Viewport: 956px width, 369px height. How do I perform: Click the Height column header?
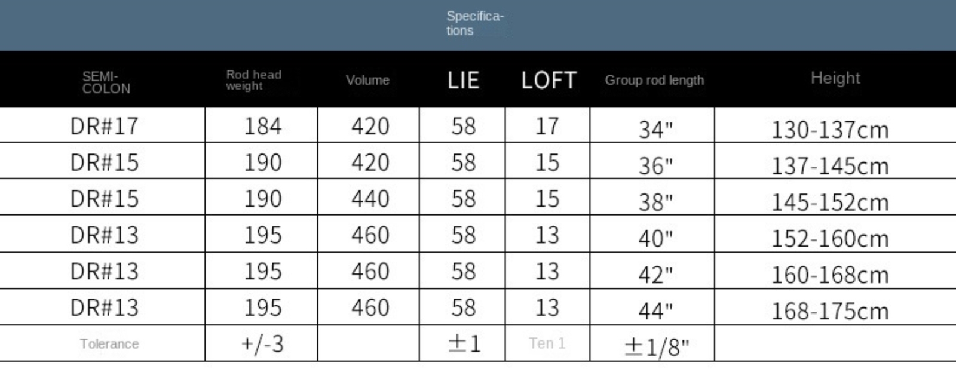point(835,78)
